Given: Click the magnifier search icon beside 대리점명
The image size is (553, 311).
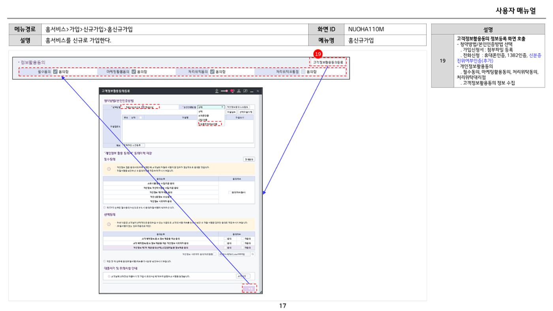Looking at the screenshot, I should click(253, 254).
